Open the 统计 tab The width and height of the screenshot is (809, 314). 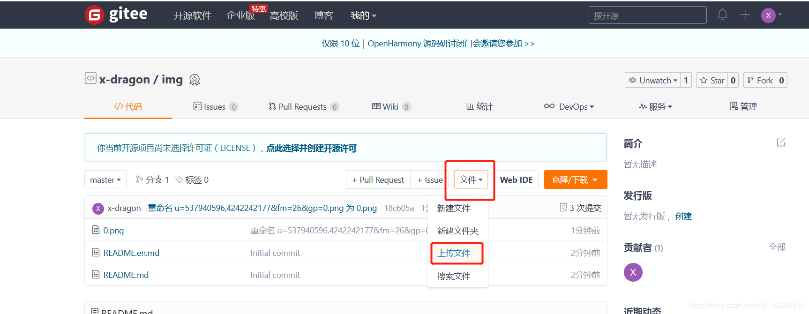479,107
